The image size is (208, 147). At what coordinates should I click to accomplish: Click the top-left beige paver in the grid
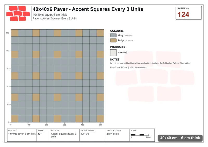pos(15,33)
